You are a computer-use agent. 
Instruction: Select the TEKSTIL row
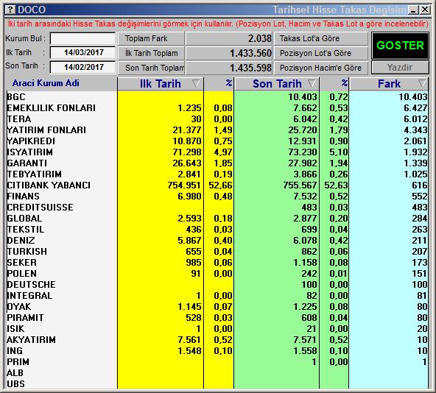[217, 230]
